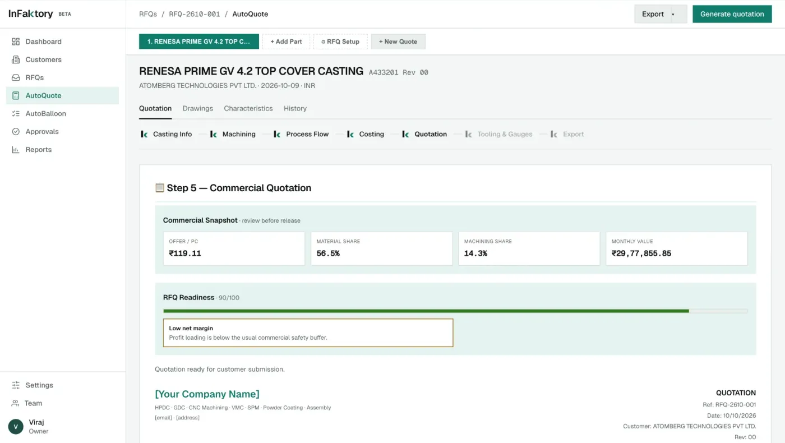Click the Approvals checkmark circle icon
The width and height of the screenshot is (785, 443).
16,131
